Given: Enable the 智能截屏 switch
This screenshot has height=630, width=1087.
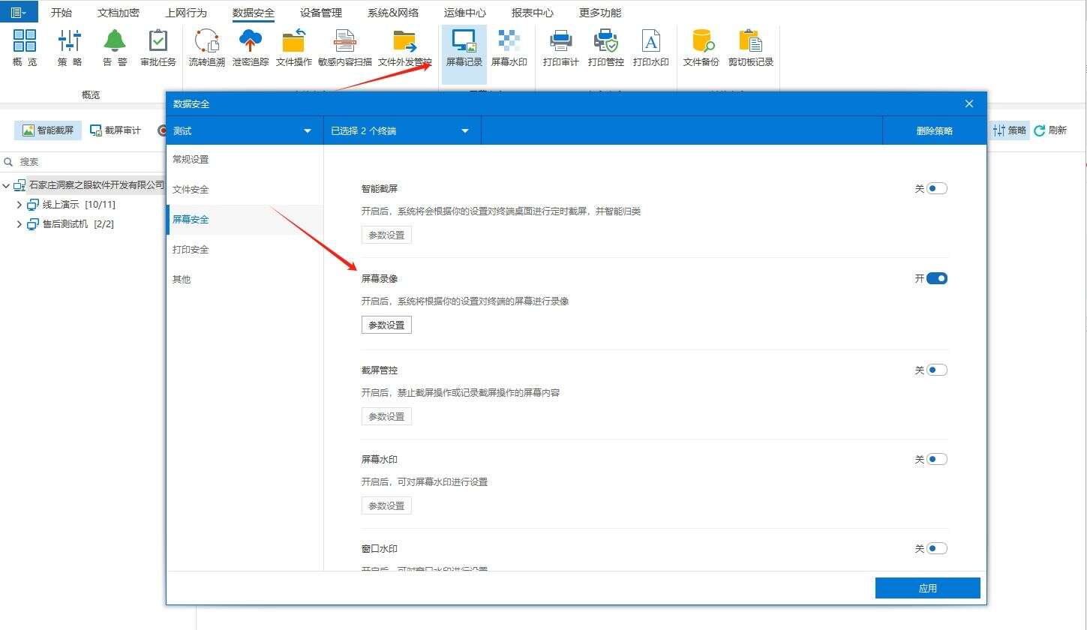Looking at the screenshot, I should [935, 188].
